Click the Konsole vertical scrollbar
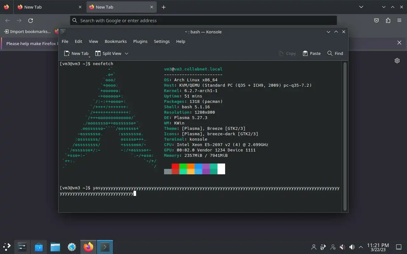The height and width of the screenshot is (254, 407). (345, 137)
